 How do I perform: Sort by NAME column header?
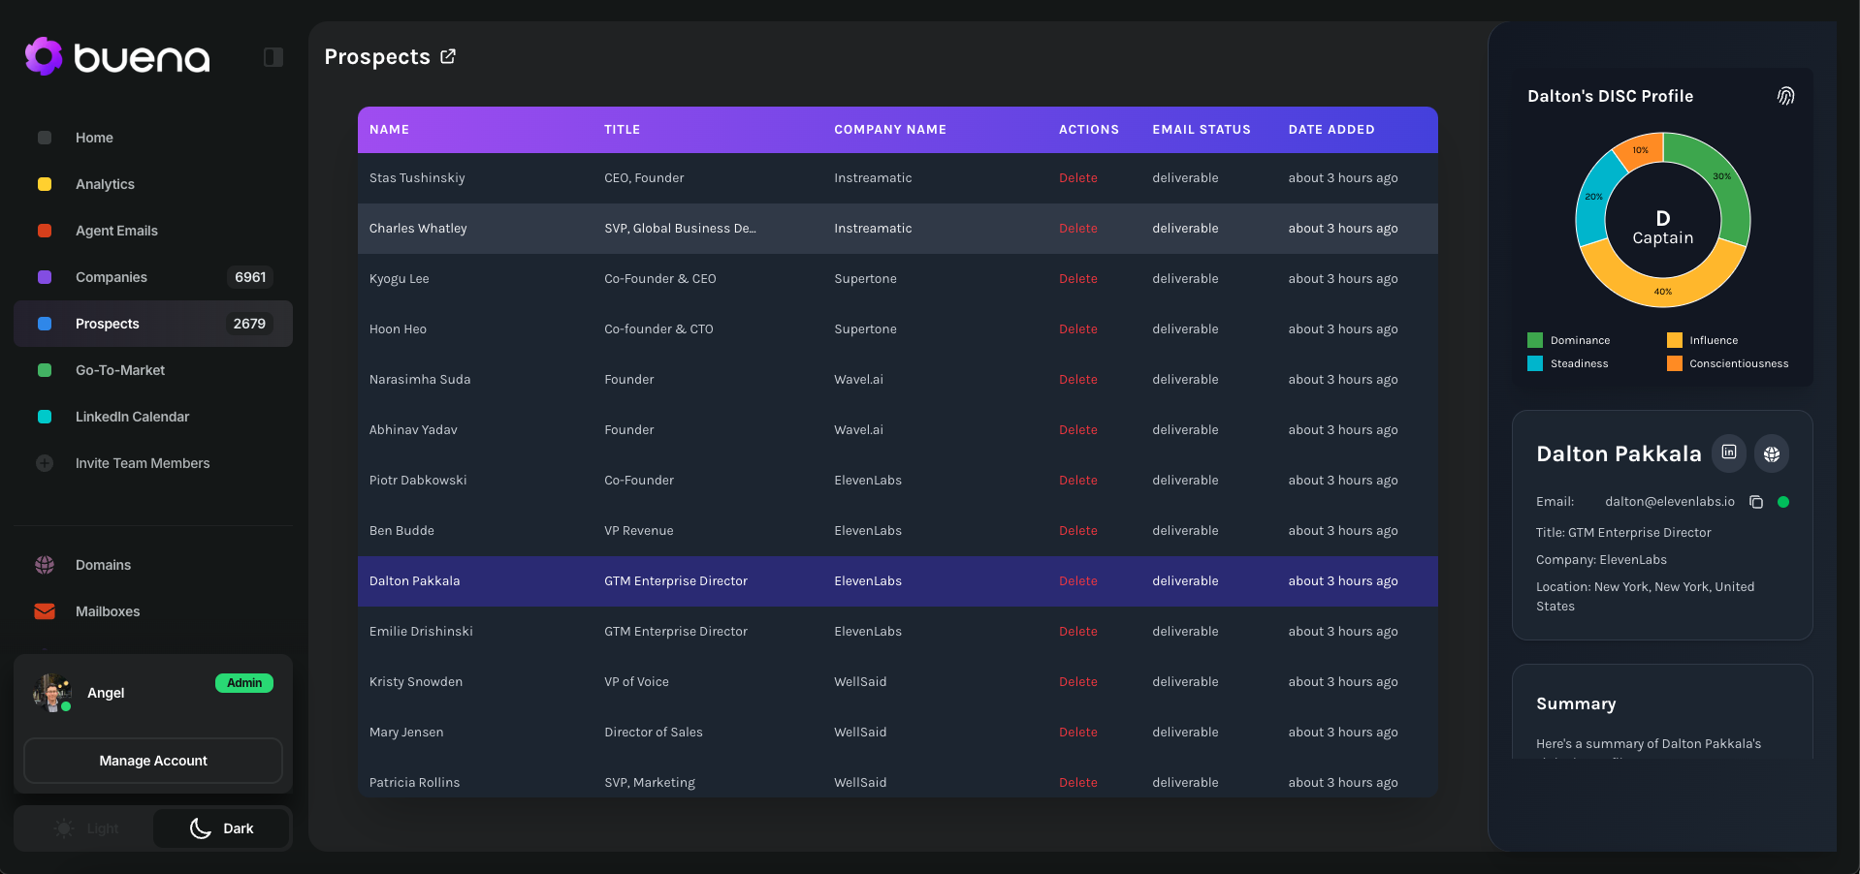point(389,130)
